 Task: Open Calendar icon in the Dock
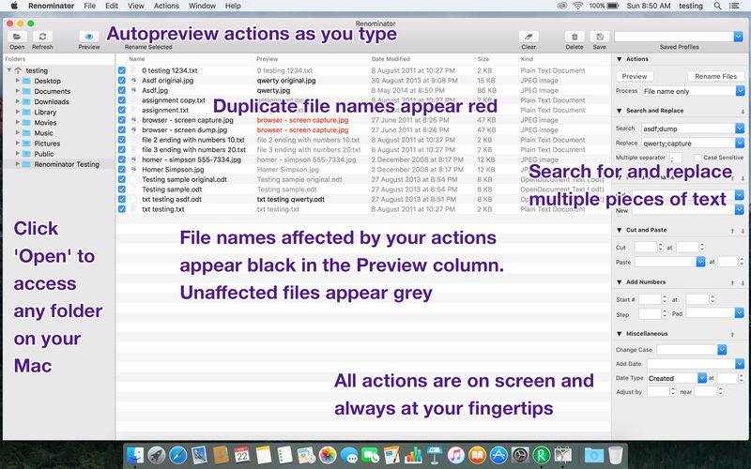coord(242,455)
